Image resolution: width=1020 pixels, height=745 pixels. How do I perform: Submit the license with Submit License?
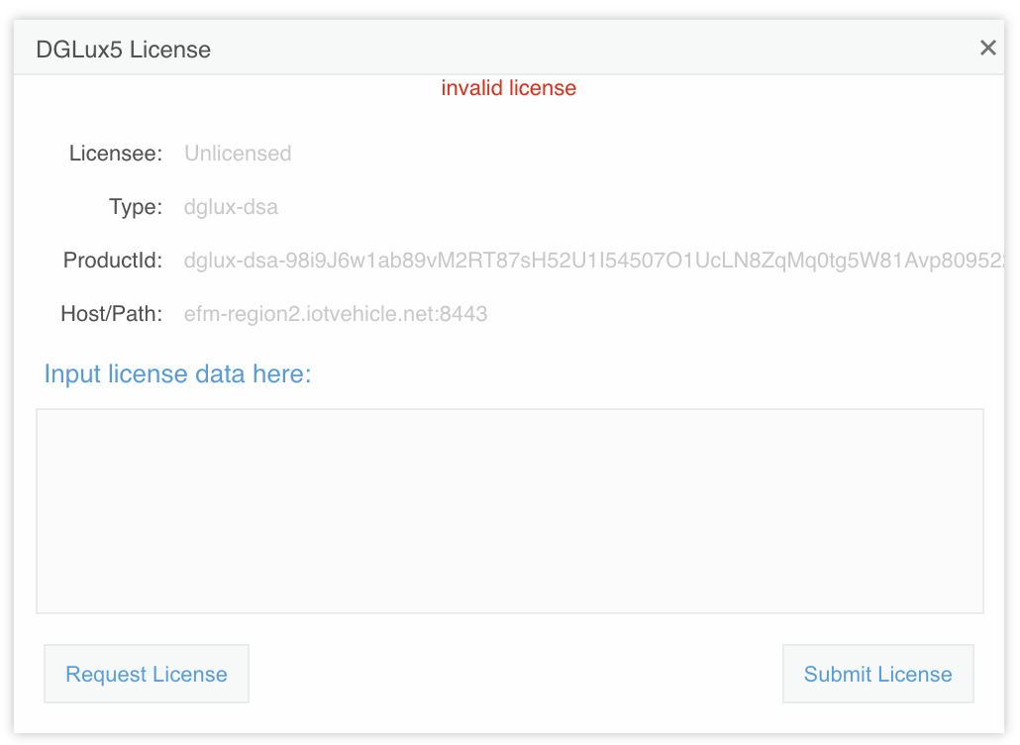877,674
